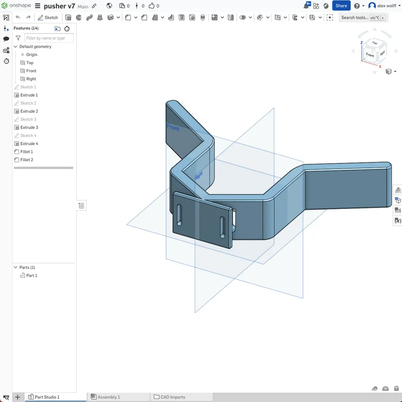Select the Fillet tool in toolbar

(128, 18)
